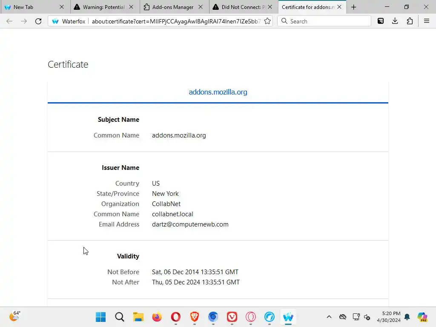Select the addons.mozilla.org certificate tab
The width and height of the screenshot is (436, 327).
tap(218, 92)
